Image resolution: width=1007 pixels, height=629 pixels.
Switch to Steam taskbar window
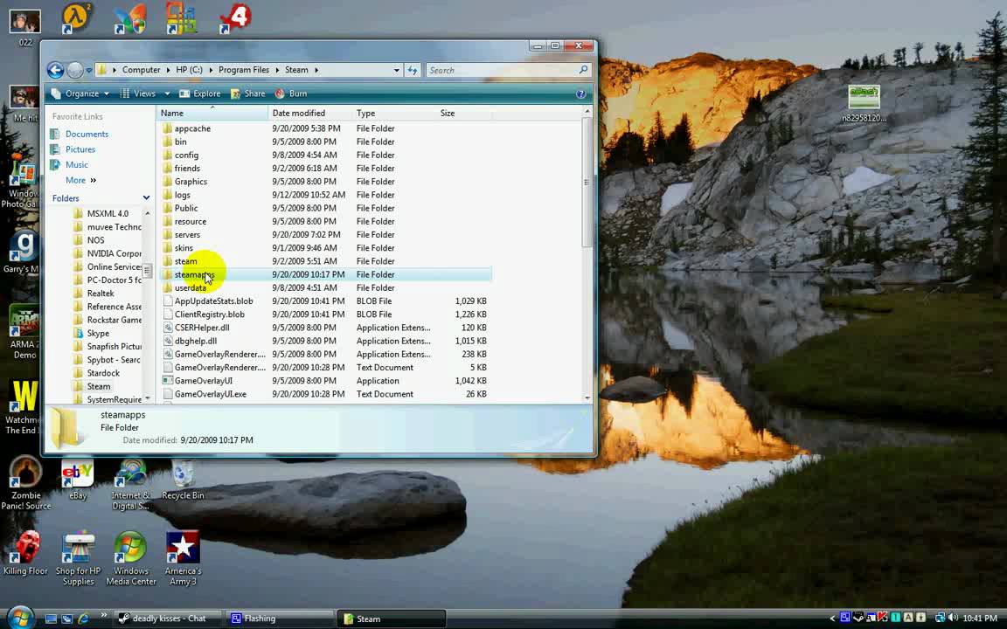click(x=391, y=619)
